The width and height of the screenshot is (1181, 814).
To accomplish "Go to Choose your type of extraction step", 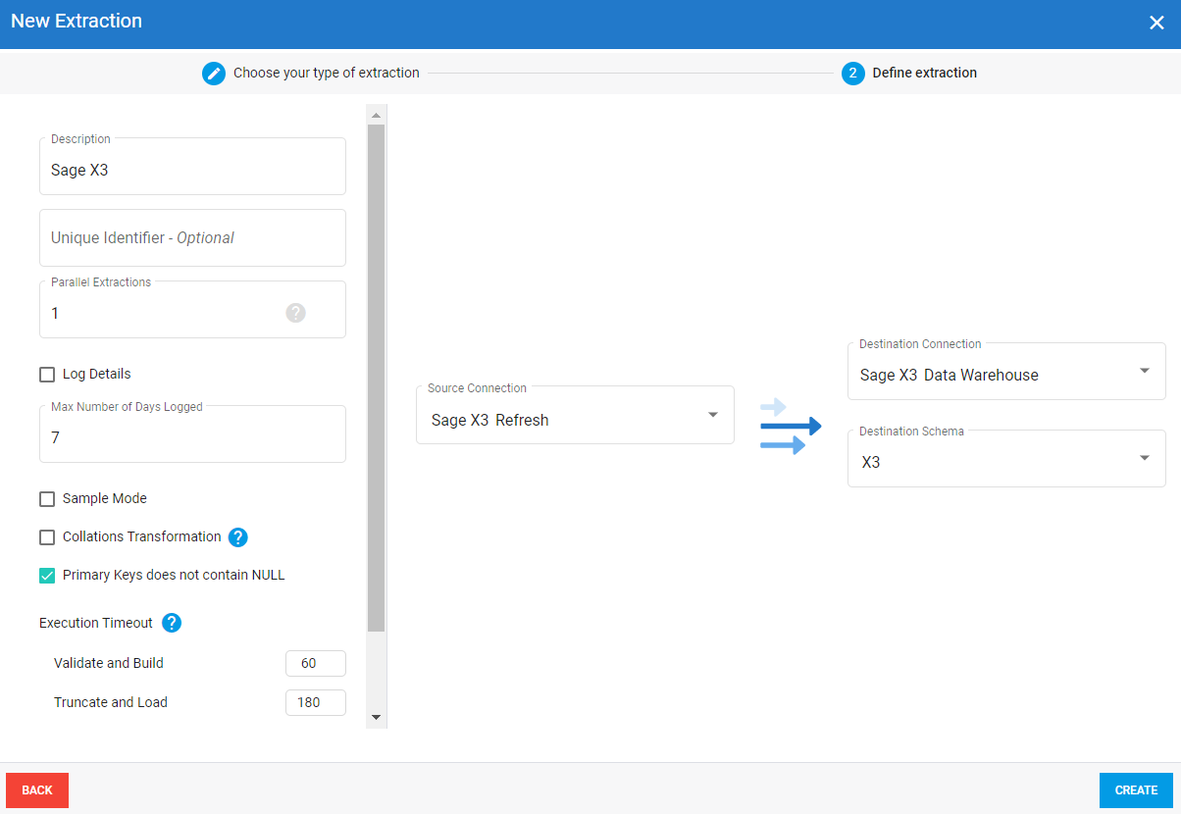I will 326,74.
